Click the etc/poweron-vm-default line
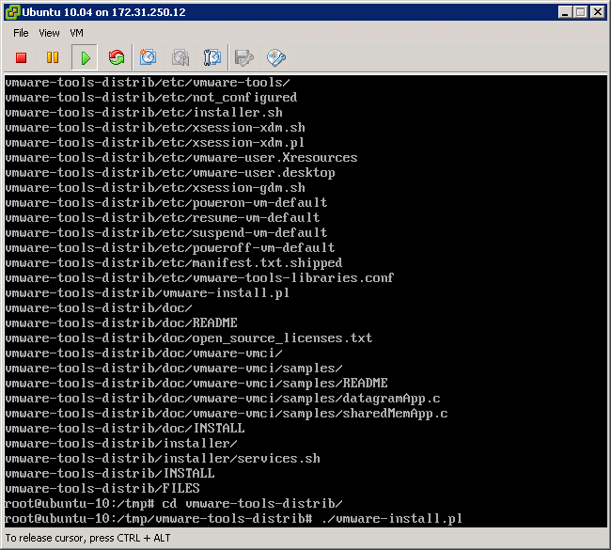611x550 pixels. [x=166, y=202]
